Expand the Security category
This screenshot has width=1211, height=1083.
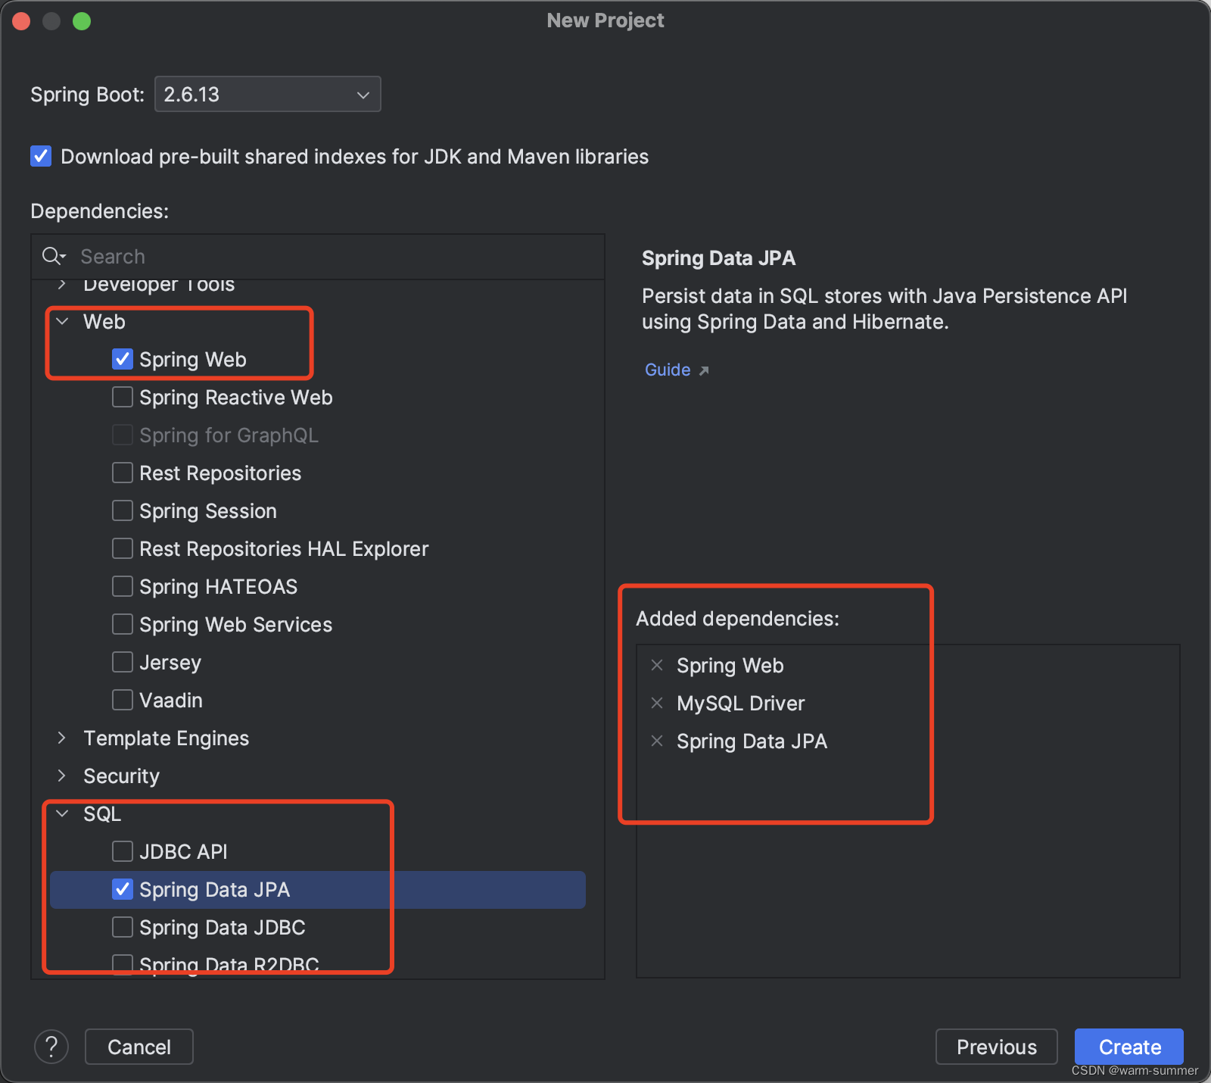click(x=63, y=776)
